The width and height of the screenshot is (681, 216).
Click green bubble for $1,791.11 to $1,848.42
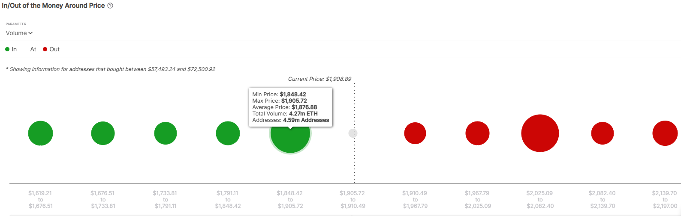pos(228,133)
